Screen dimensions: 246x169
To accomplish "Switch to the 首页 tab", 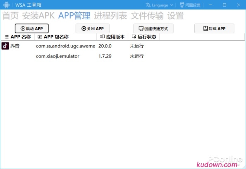I will click(x=11, y=16).
